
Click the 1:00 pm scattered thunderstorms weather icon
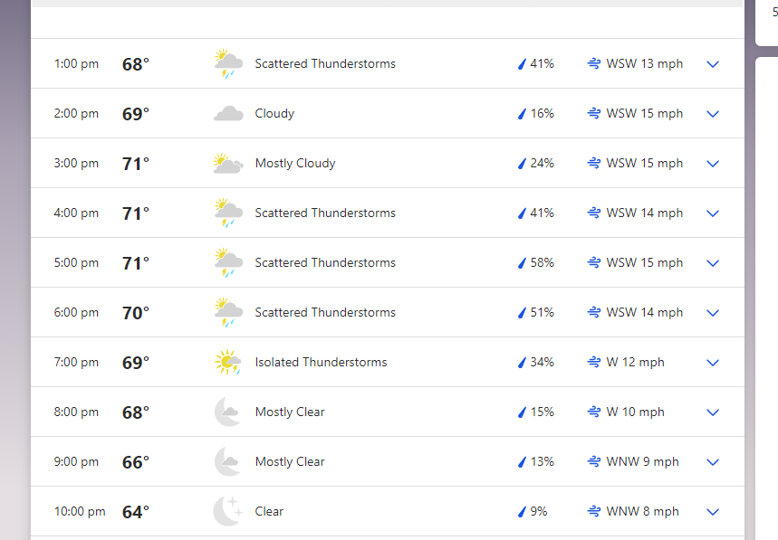click(x=228, y=63)
